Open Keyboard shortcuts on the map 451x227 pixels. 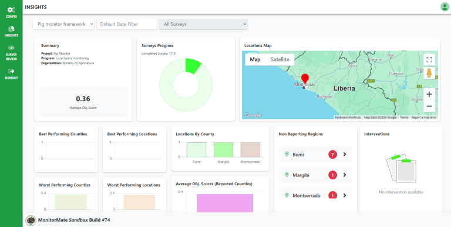pyautogui.click(x=348, y=118)
